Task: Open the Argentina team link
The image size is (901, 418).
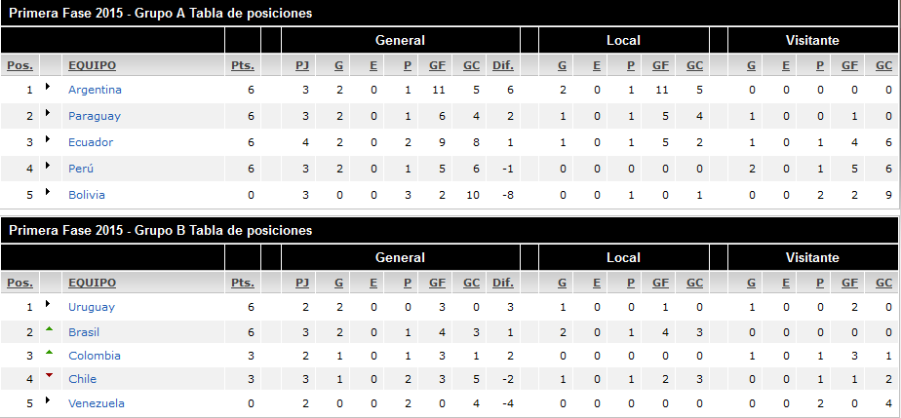Action: click(95, 90)
